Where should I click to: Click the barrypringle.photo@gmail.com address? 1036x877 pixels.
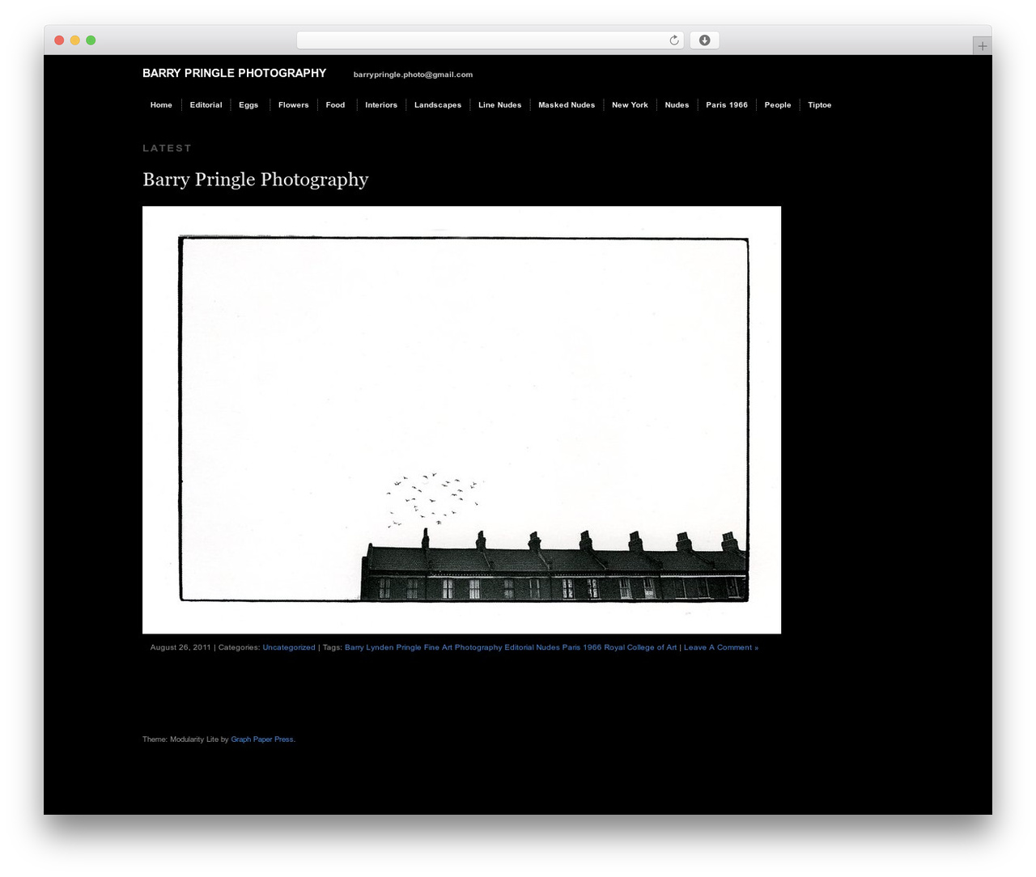(x=413, y=74)
